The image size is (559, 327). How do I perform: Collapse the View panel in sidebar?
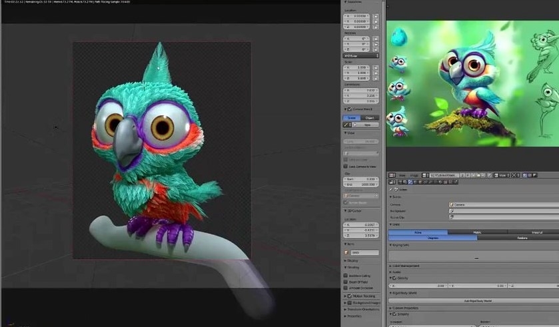pos(345,133)
